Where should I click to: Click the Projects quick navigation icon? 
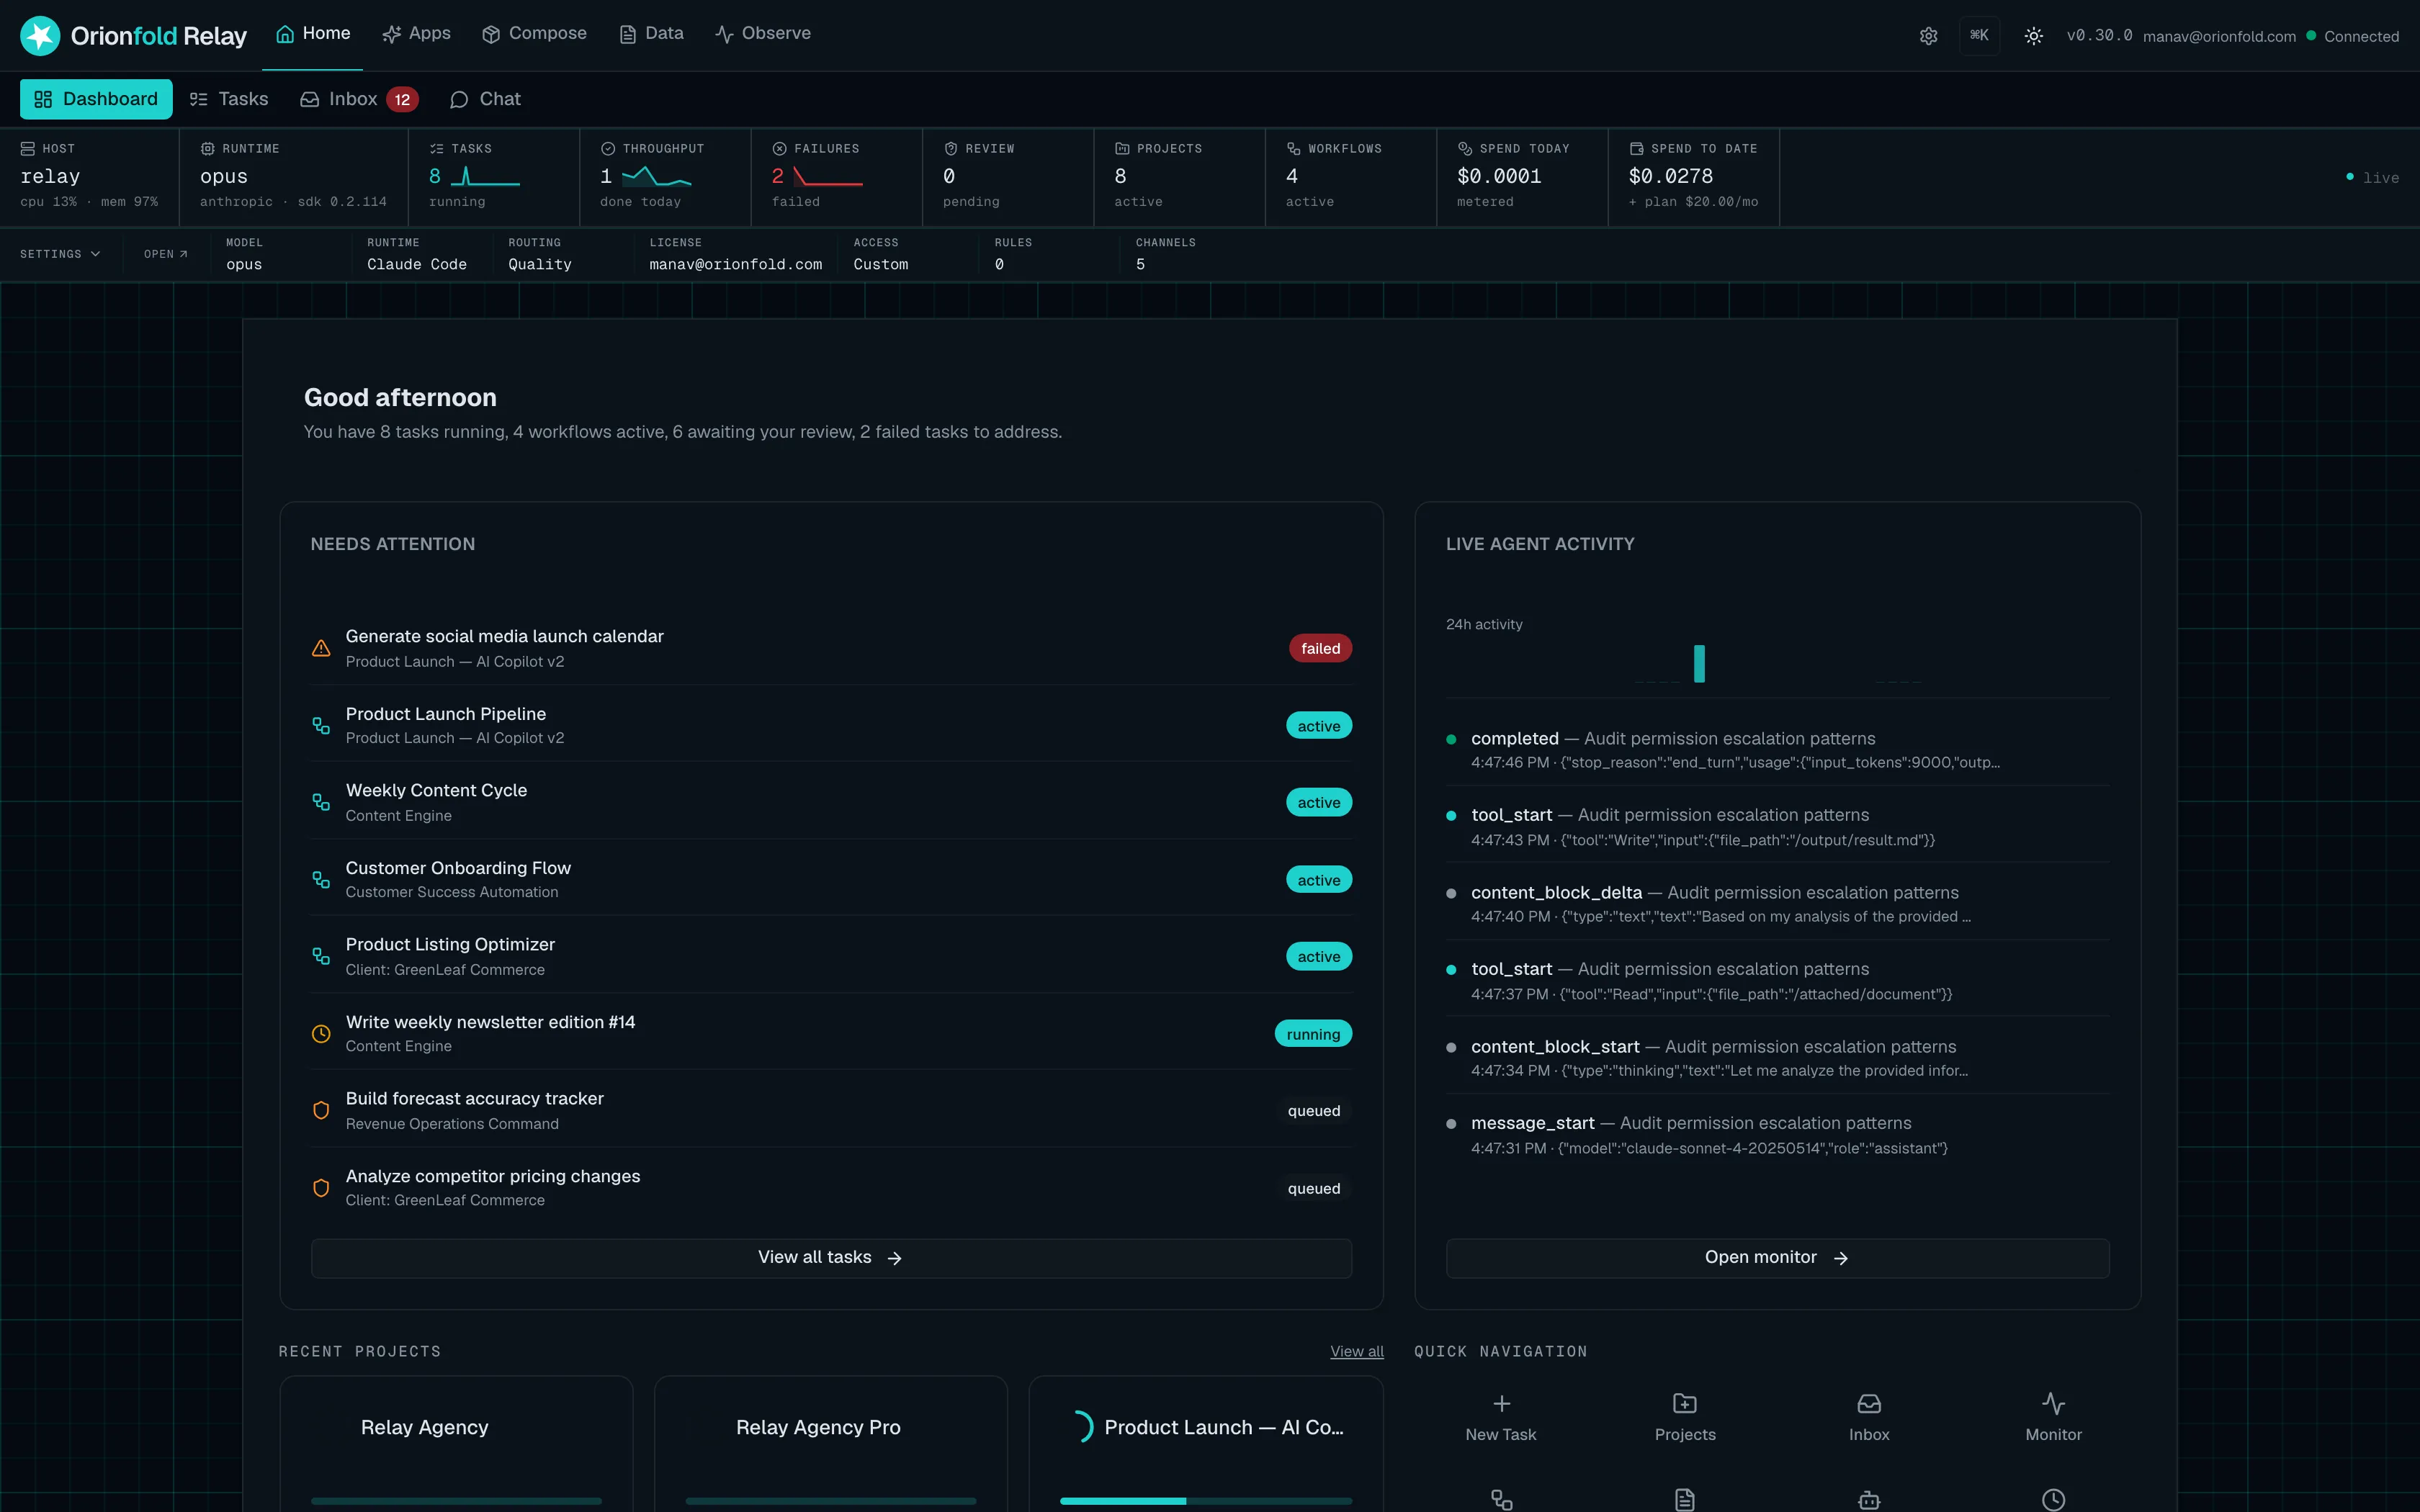pyautogui.click(x=1684, y=1403)
